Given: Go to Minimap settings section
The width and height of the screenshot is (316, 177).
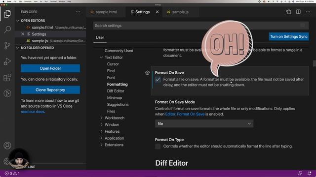Looking at the screenshot, I should (115, 98).
